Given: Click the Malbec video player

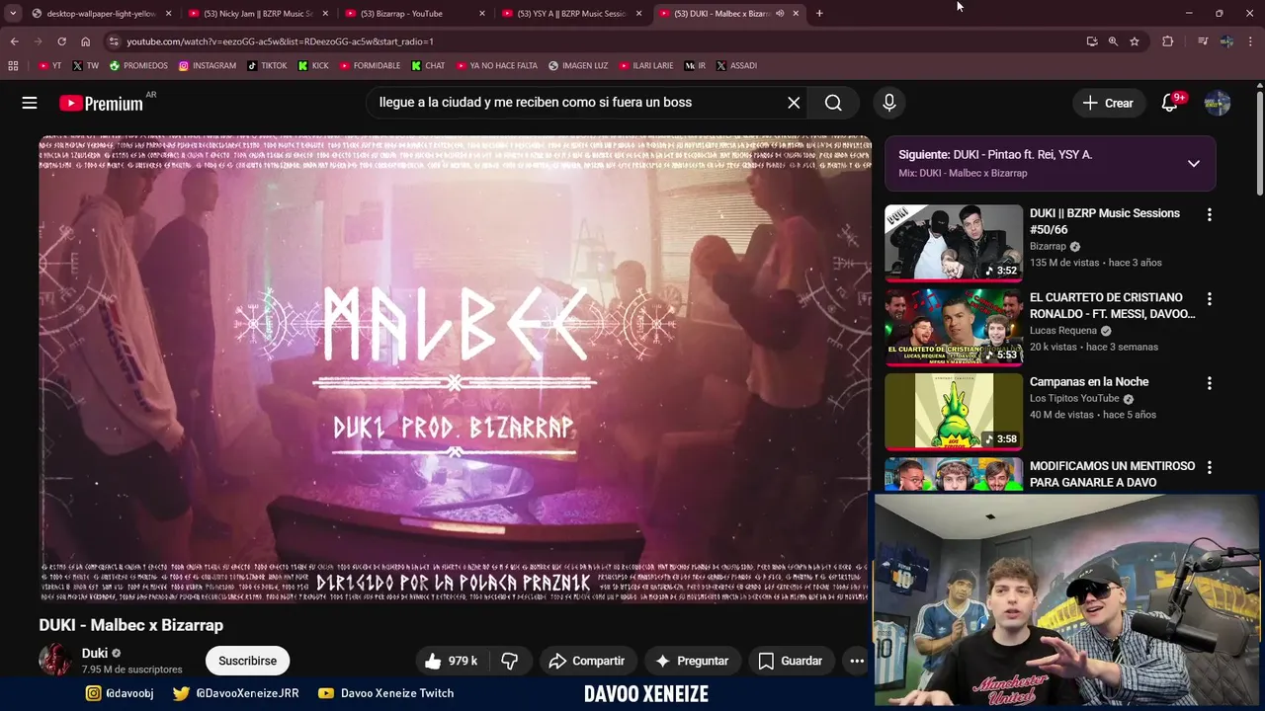Looking at the screenshot, I should click(455, 369).
